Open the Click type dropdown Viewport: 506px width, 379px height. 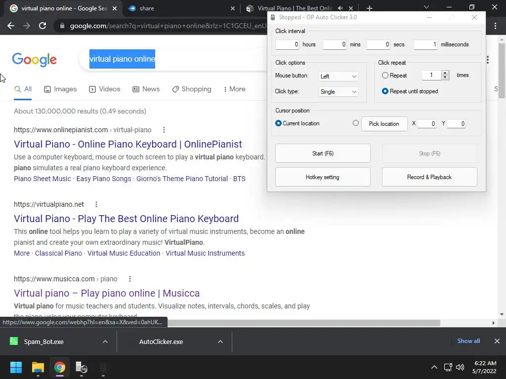click(x=338, y=92)
